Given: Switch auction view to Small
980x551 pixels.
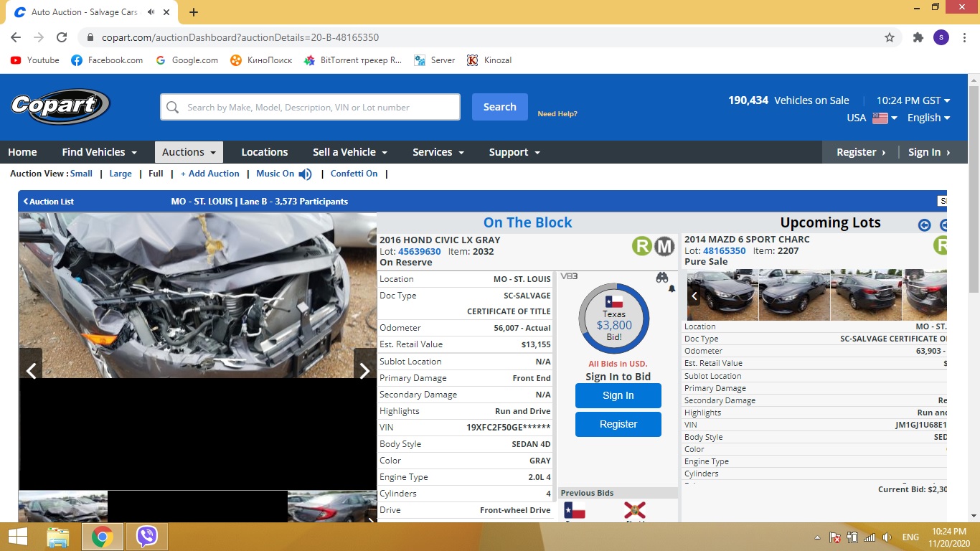Looking at the screenshot, I should click(x=81, y=174).
